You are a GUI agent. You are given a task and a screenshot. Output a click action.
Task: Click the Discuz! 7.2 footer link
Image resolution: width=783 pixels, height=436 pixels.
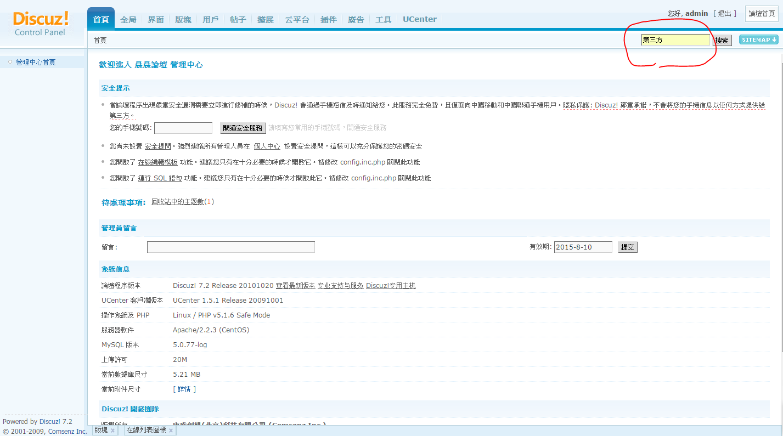(x=55, y=422)
